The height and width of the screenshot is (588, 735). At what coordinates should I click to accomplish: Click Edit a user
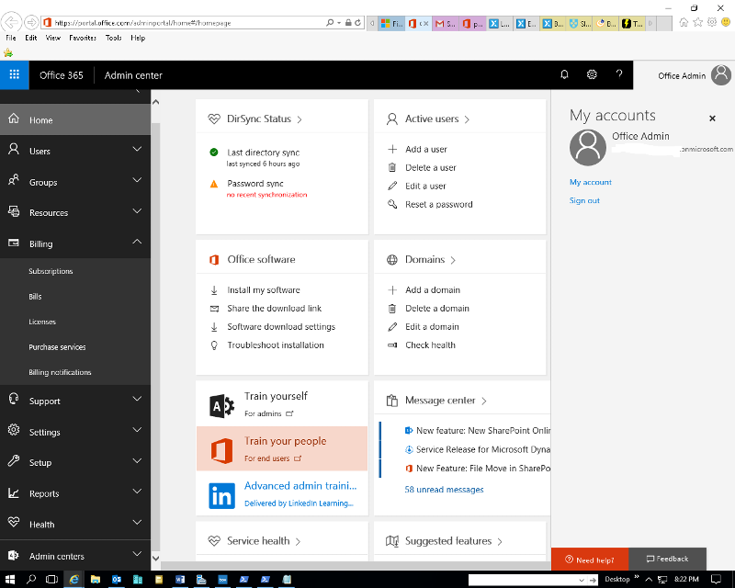[425, 186]
